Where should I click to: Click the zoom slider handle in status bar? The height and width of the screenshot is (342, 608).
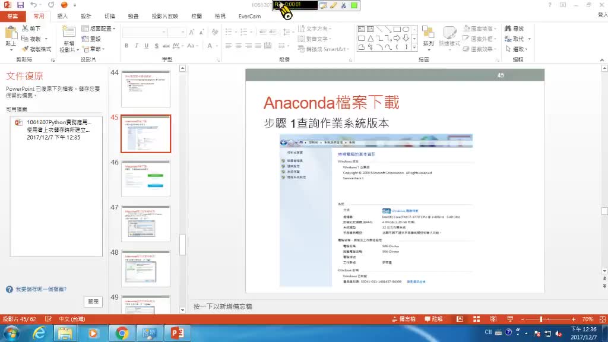pyautogui.click(x=541, y=319)
